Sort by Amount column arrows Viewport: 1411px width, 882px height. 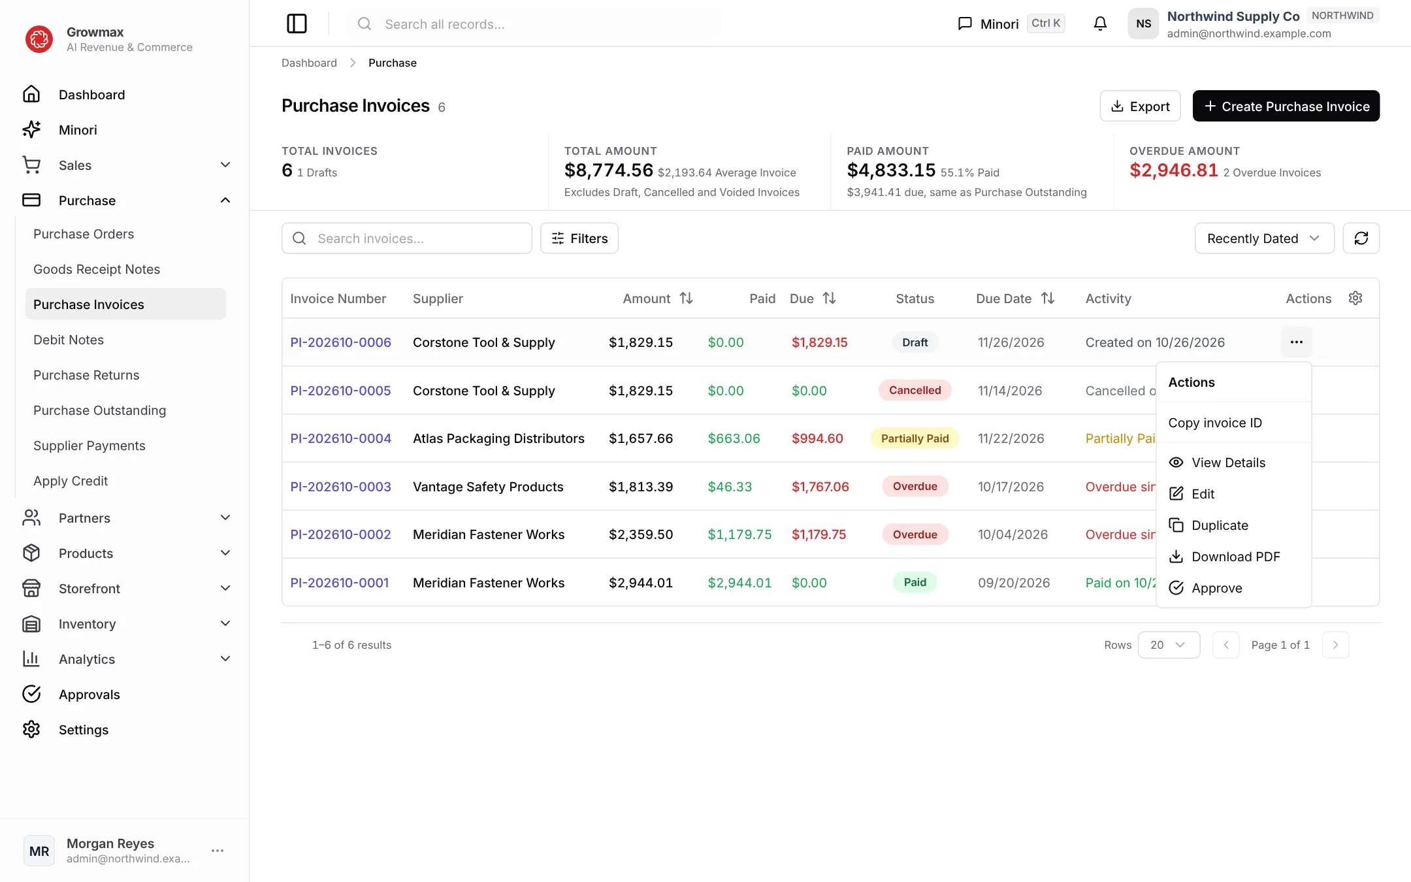point(686,298)
